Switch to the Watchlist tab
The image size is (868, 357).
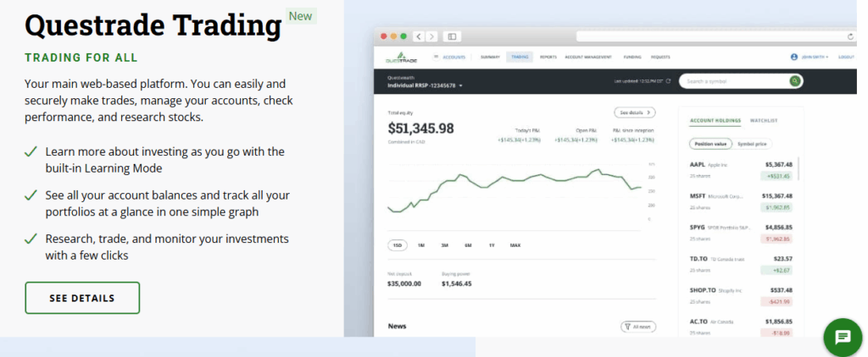[764, 120]
